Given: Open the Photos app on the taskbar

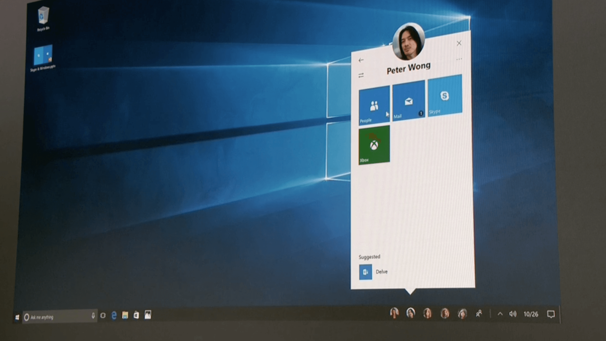Looking at the screenshot, I should tap(148, 315).
